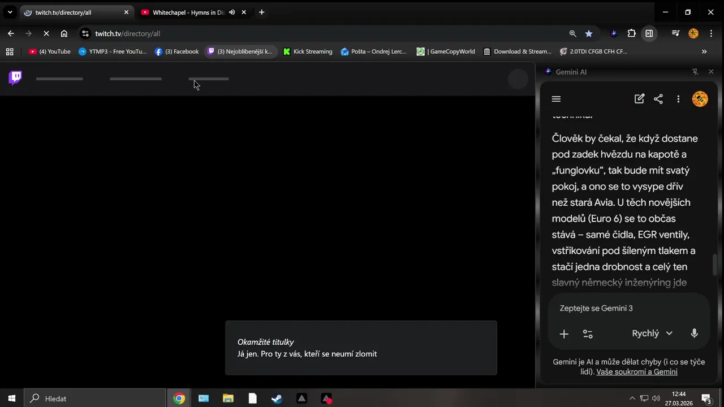Open the YouTube bookmark
Screen dimensions: 724x407
(x=50, y=51)
